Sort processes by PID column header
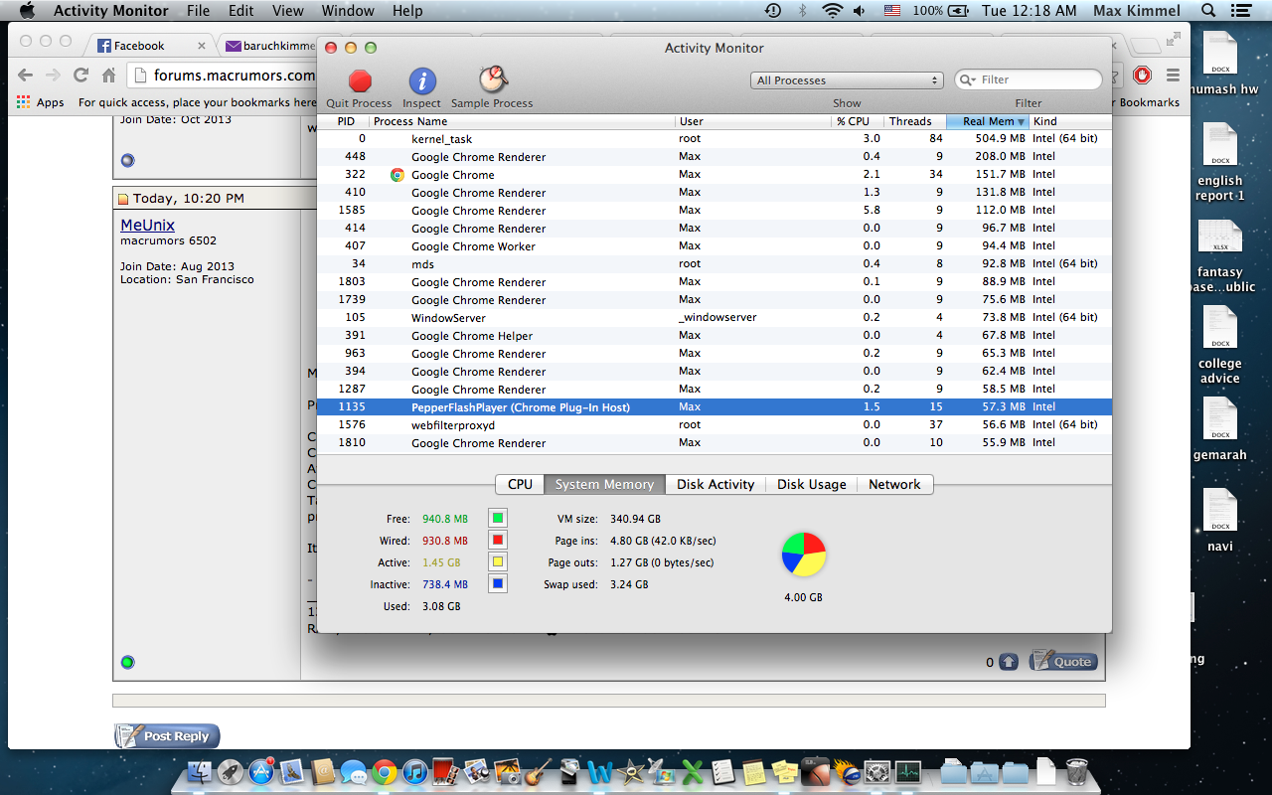This screenshot has height=795, width=1272. coord(345,121)
